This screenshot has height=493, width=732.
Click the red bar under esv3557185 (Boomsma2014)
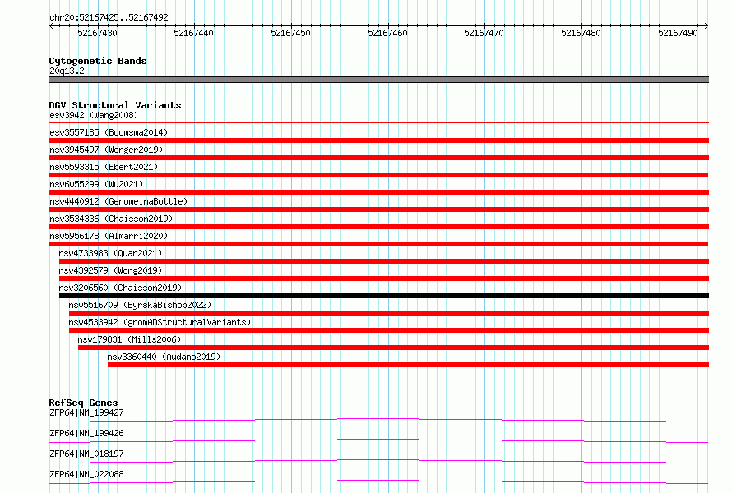pos(378,141)
